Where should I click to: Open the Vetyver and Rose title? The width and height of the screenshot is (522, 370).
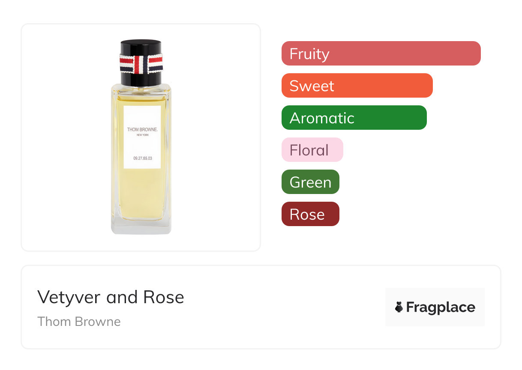pos(111,297)
